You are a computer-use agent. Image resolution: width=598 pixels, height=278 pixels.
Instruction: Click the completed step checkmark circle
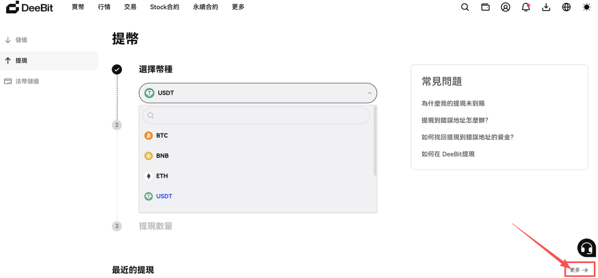[x=117, y=69]
